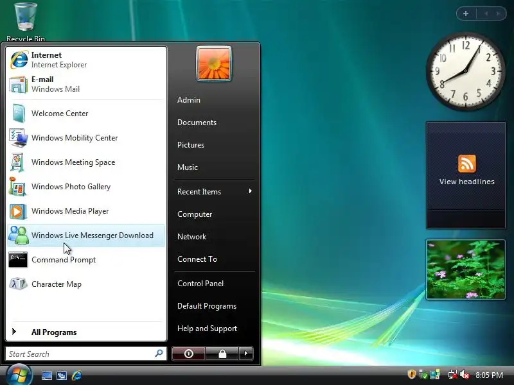Viewport: 514px width, 385px height.
Task: Select Connect To
Action: pyautogui.click(x=197, y=259)
